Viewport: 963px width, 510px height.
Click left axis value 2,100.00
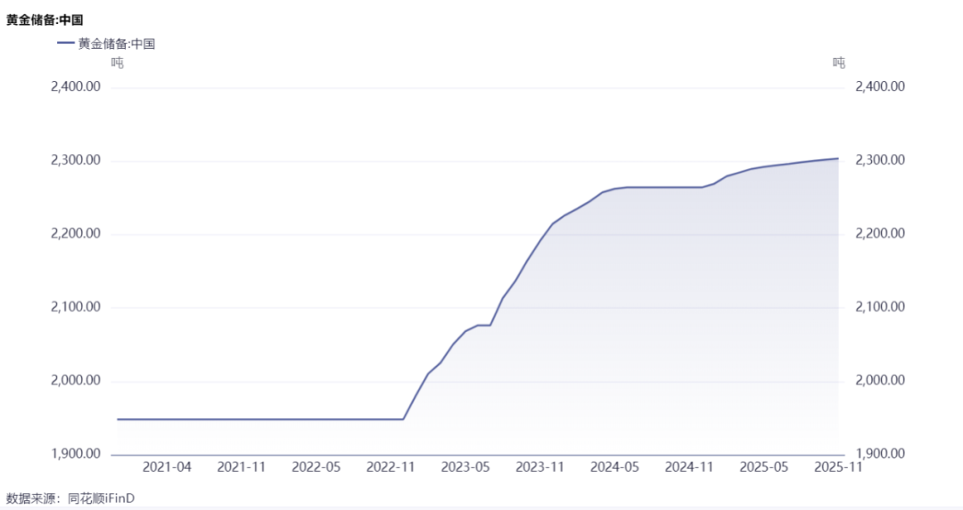[x=76, y=306]
